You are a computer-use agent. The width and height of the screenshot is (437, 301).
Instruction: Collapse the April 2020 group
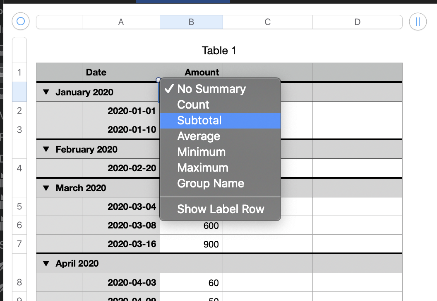(x=47, y=263)
